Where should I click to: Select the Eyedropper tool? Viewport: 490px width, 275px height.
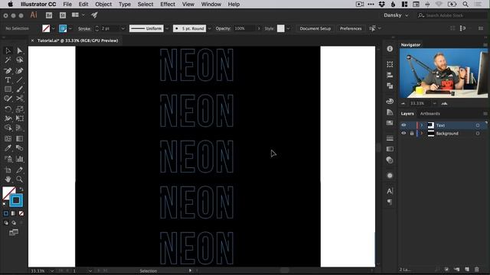coord(8,148)
